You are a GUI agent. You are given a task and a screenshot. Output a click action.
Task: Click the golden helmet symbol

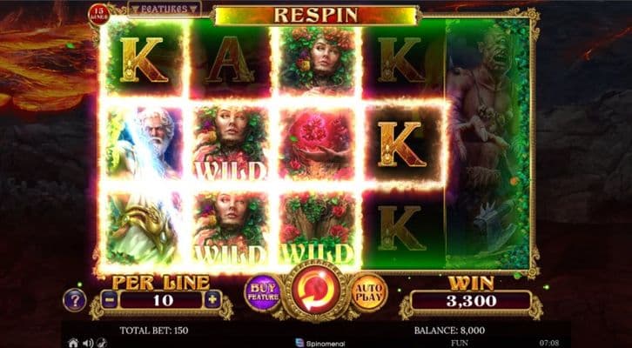click(x=145, y=228)
